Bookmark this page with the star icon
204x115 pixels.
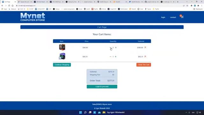(x=187, y=6)
